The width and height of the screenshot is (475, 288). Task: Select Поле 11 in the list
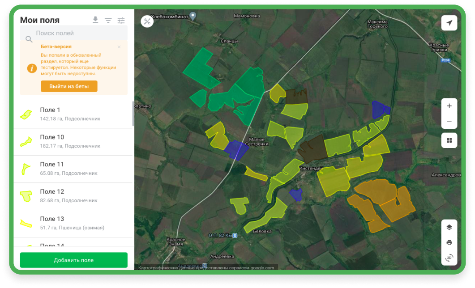pyautogui.click(x=73, y=169)
